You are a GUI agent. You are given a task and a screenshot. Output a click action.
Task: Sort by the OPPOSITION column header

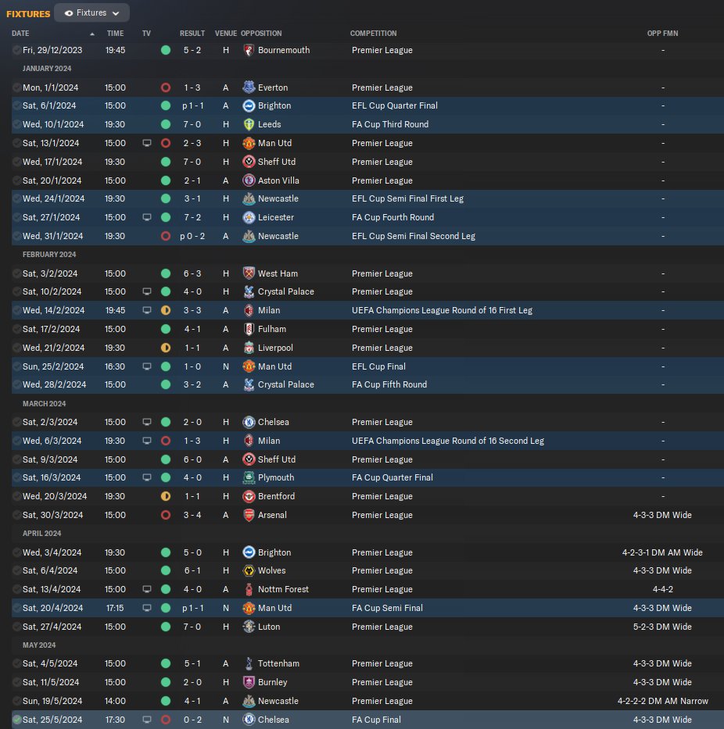261,34
